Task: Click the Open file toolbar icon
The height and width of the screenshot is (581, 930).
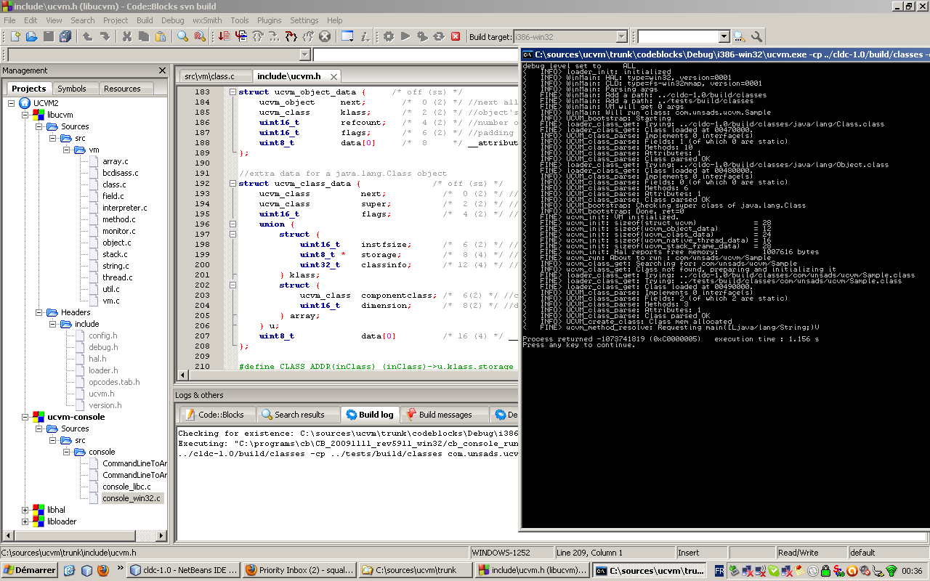Action: click(31, 36)
